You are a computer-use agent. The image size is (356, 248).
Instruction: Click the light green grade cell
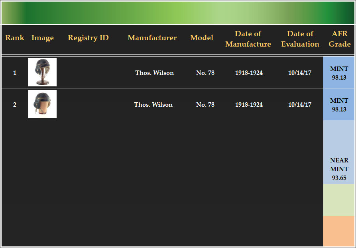[x=339, y=200]
